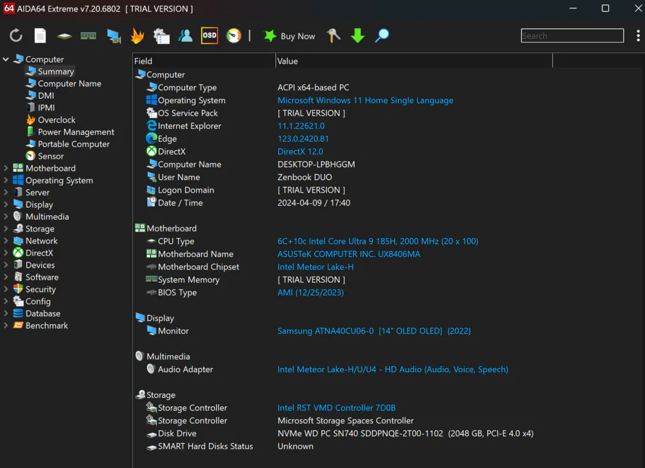Open the Report page icon
Screen dimensions: 645x468
coord(40,36)
